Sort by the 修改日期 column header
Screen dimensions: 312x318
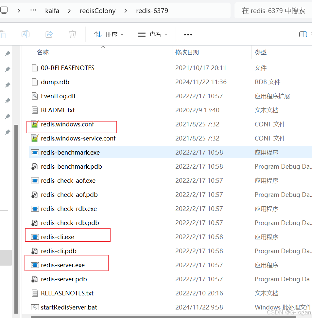187,52
